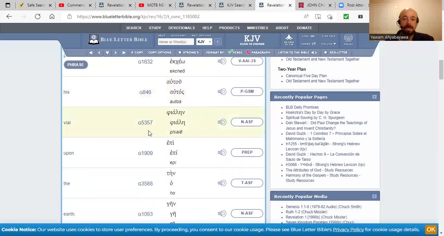This screenshot has width=444, height=236.
Task: Open browser home page icon
Action: (x=52, y=17)
